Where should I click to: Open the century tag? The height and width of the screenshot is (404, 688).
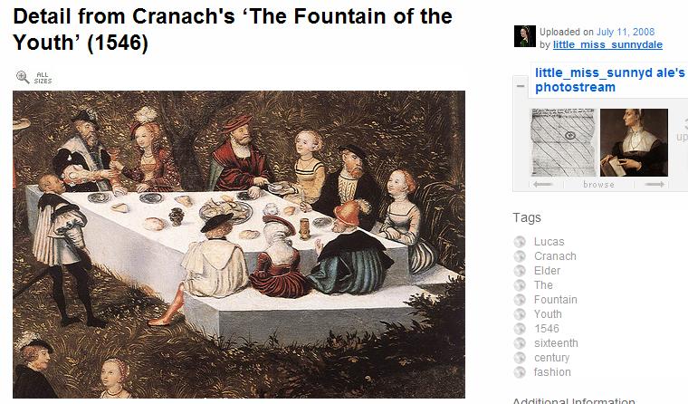[552, 358]
